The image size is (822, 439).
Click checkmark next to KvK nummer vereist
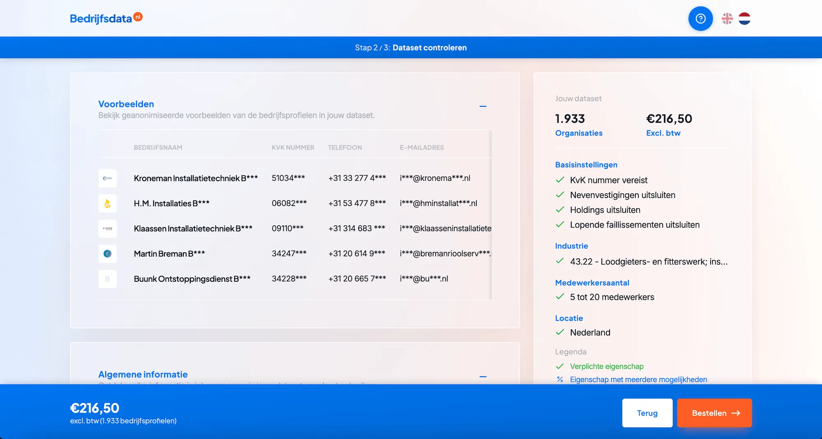[x=560, y=180]
